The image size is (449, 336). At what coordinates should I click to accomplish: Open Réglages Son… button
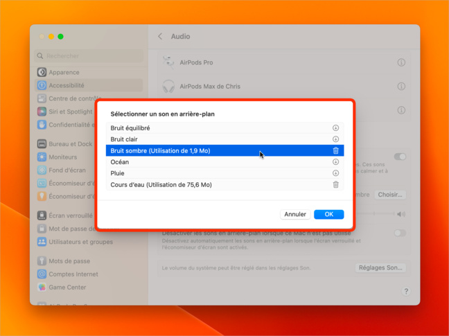pyautogui.click(x=380, y=268)
